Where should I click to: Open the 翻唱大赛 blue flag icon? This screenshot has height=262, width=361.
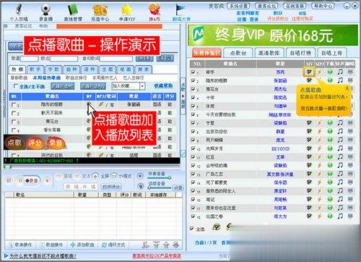click(180, 10)
